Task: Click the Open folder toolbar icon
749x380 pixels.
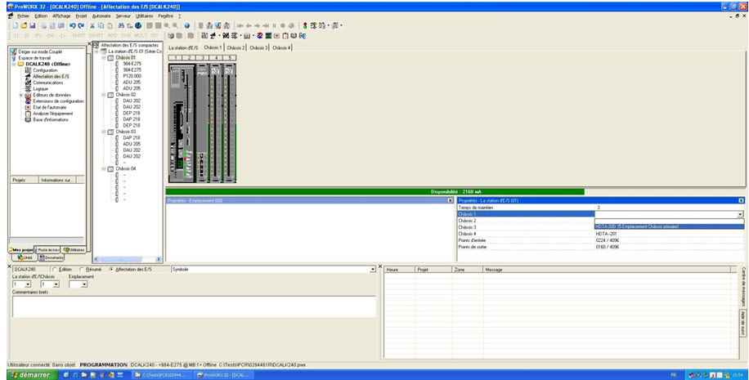Action: point(24,26)
